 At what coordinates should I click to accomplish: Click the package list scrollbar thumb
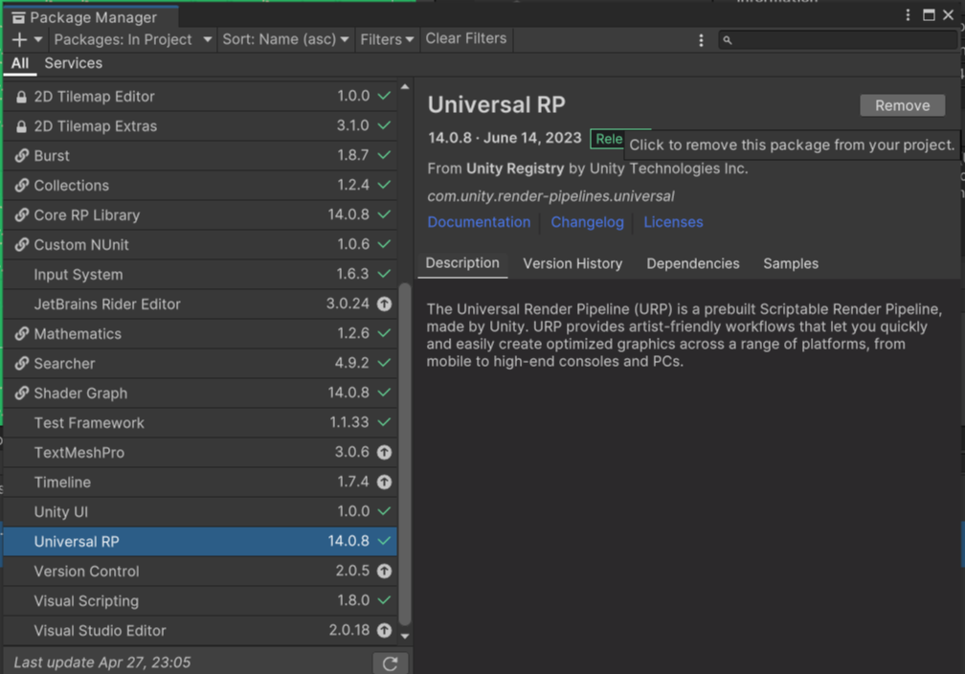[x=405, y=454]
